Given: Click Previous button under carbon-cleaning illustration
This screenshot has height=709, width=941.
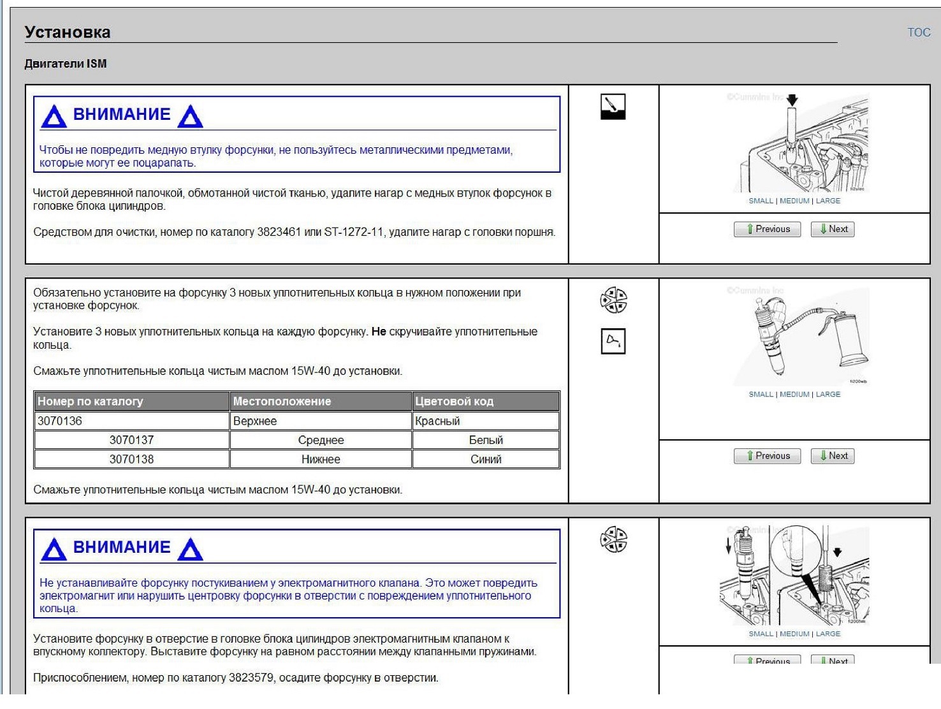Looking at the screenshot, I should click(767, 229).
